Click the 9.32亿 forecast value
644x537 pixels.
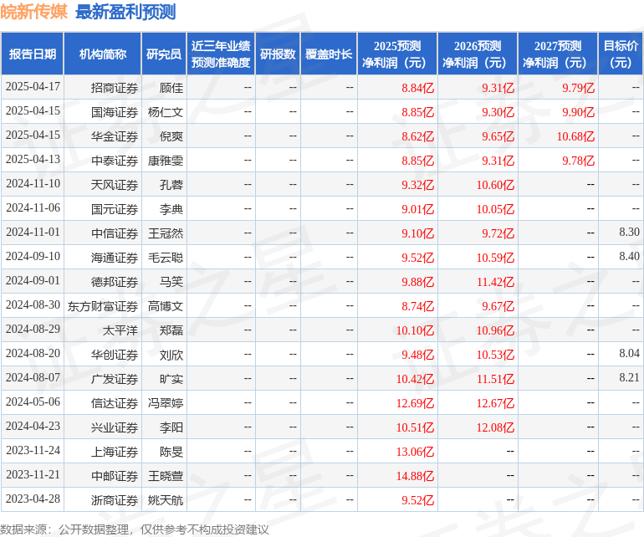coord(417,185)
